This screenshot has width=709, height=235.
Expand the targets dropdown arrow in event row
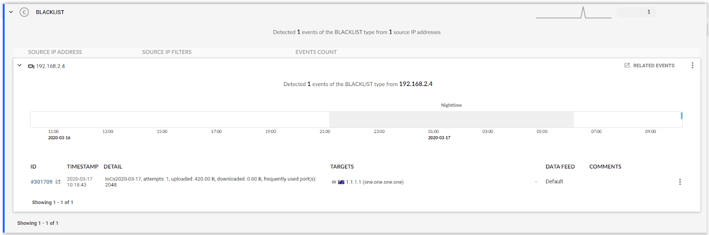coord(536,182)
